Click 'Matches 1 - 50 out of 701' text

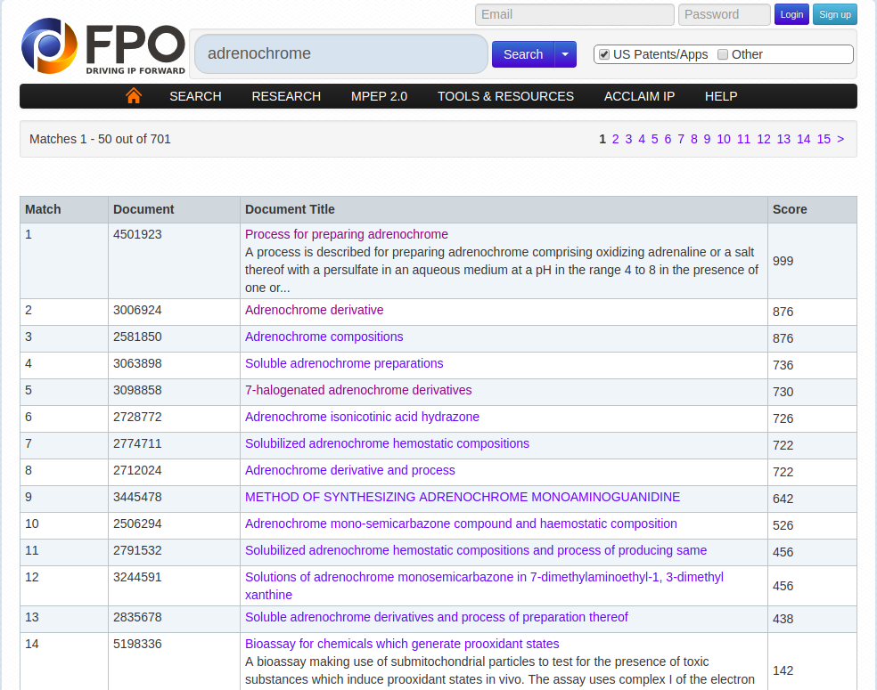(100, 139)
